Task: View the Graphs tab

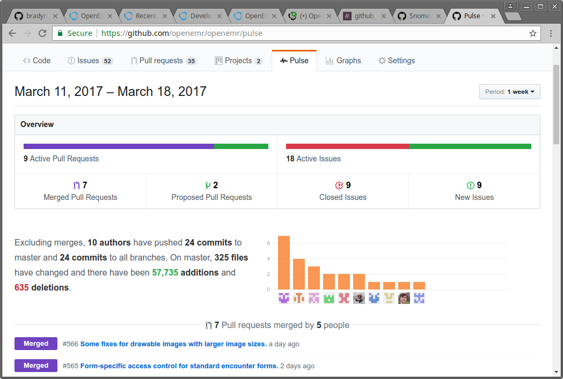Action: 343,61
